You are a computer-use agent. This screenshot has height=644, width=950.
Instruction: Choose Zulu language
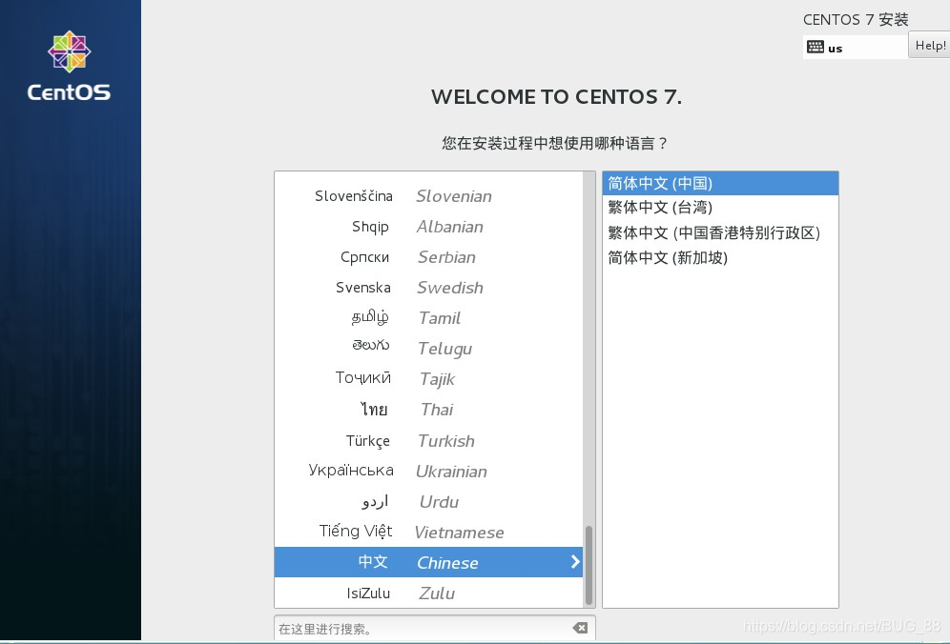click(428, 594)
